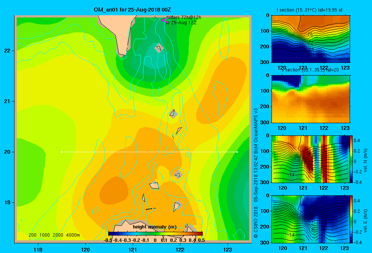Click the 'to 25-Aug 12Z' legend line

point(181,23)
